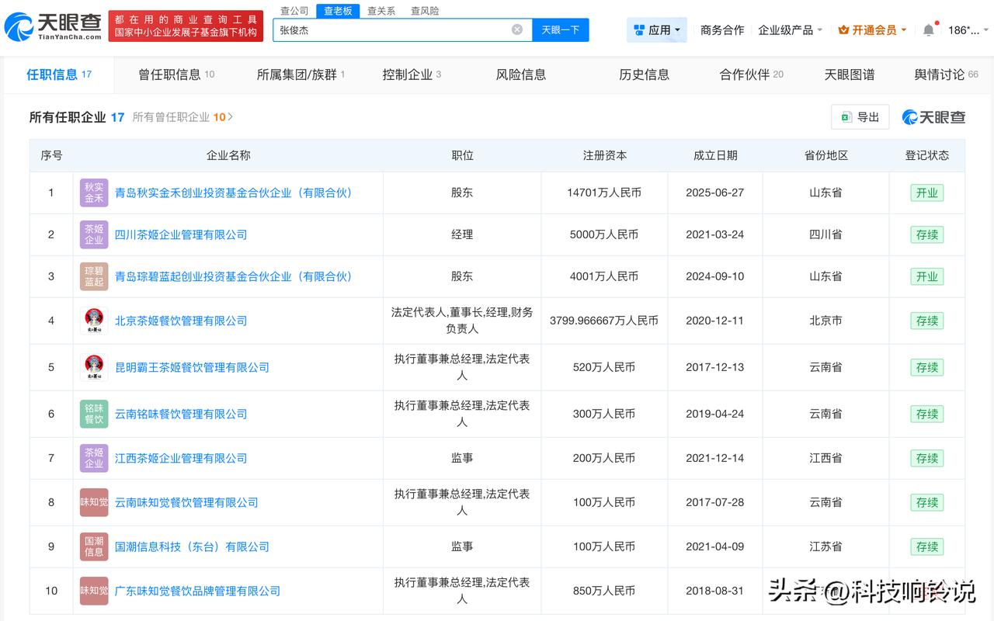Expand the 开通会员 membership dropdown
This screenshot has width=994, height=621.
tap(873, 30)
